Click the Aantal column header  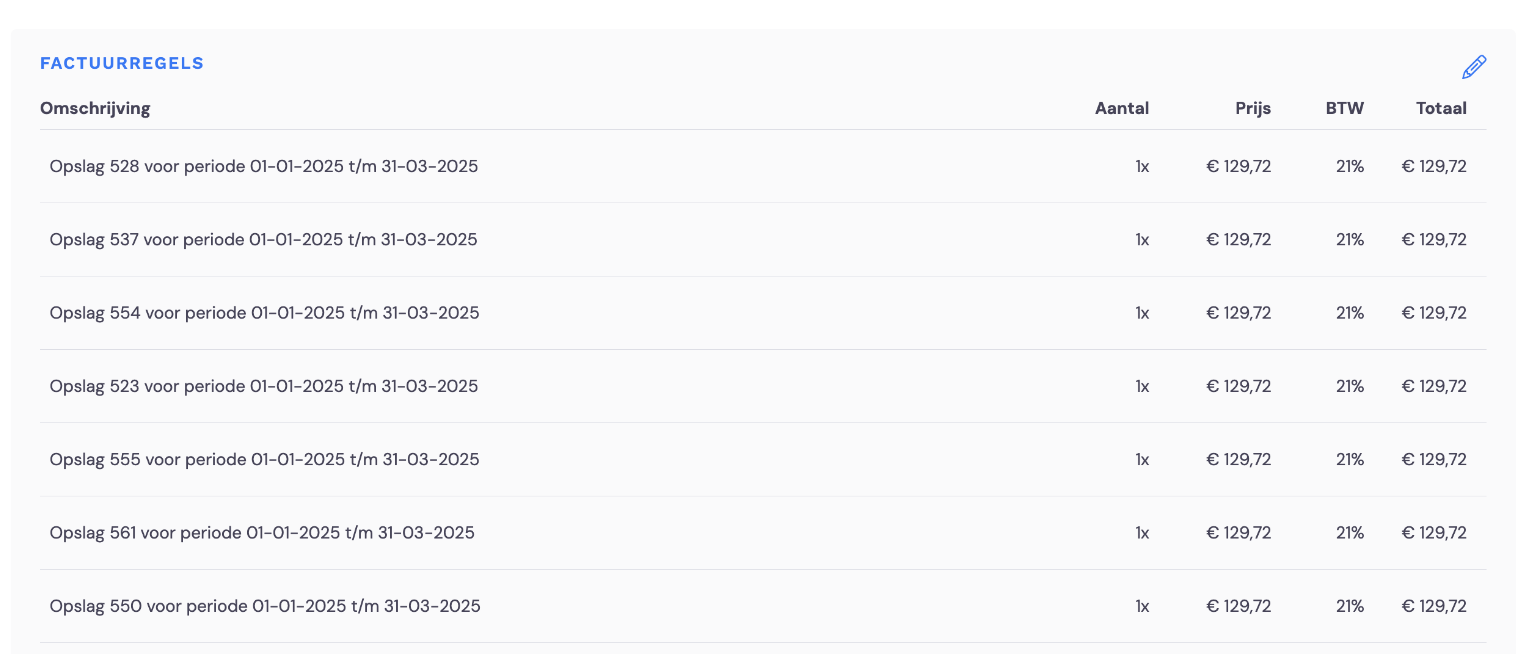tap(1121, 108)
